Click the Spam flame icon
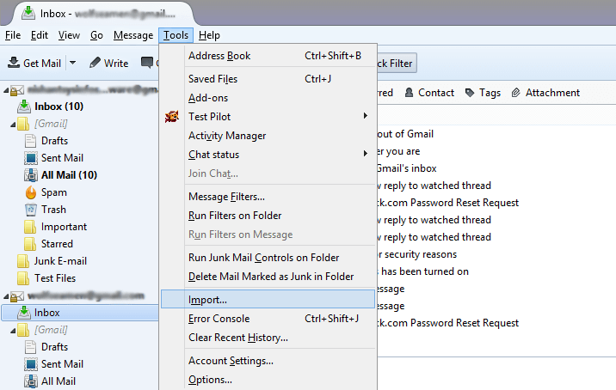 (31, 192)
